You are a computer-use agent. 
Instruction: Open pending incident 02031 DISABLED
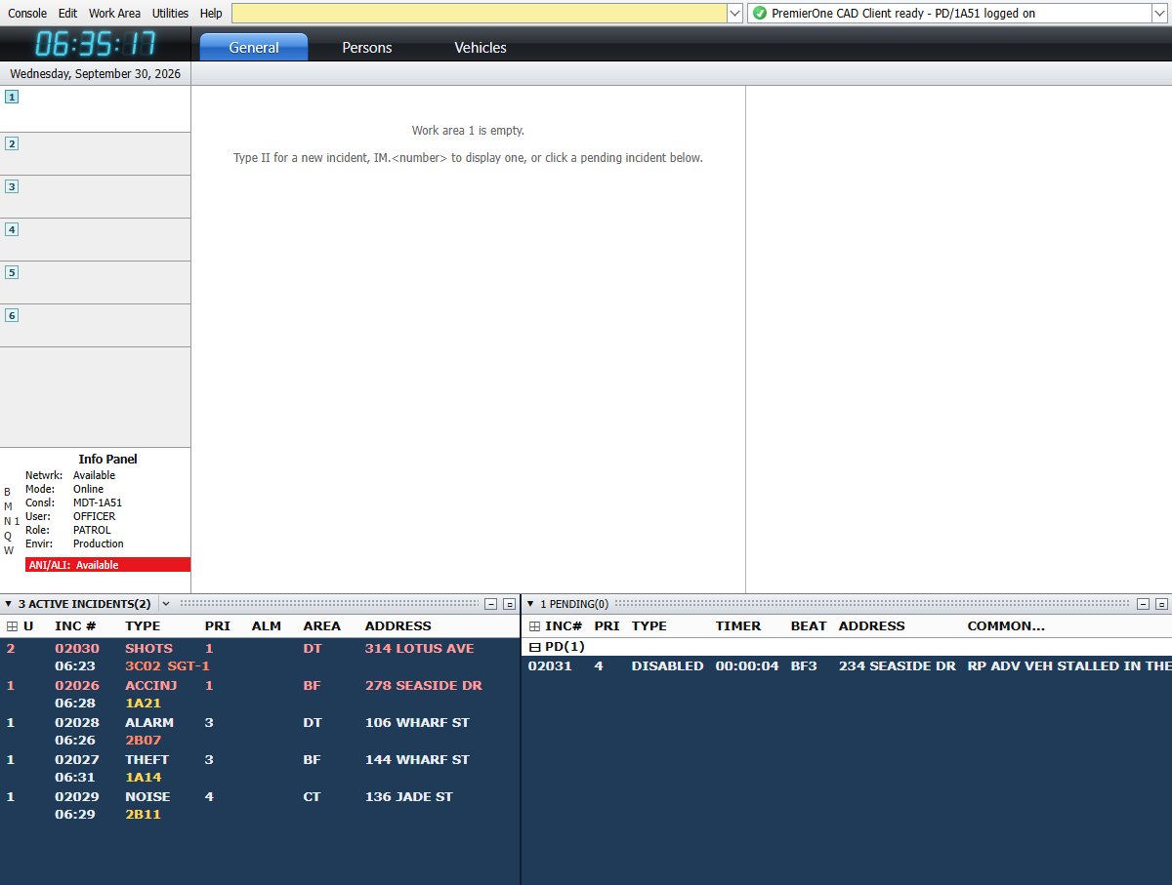(847, 665)
